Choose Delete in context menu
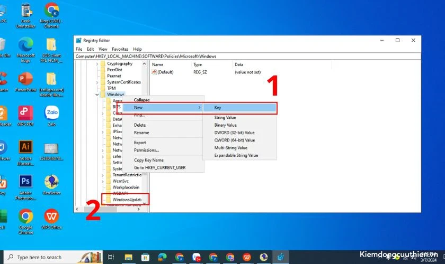This screenshot has height=264, width=445. click(x=163, y=125)
